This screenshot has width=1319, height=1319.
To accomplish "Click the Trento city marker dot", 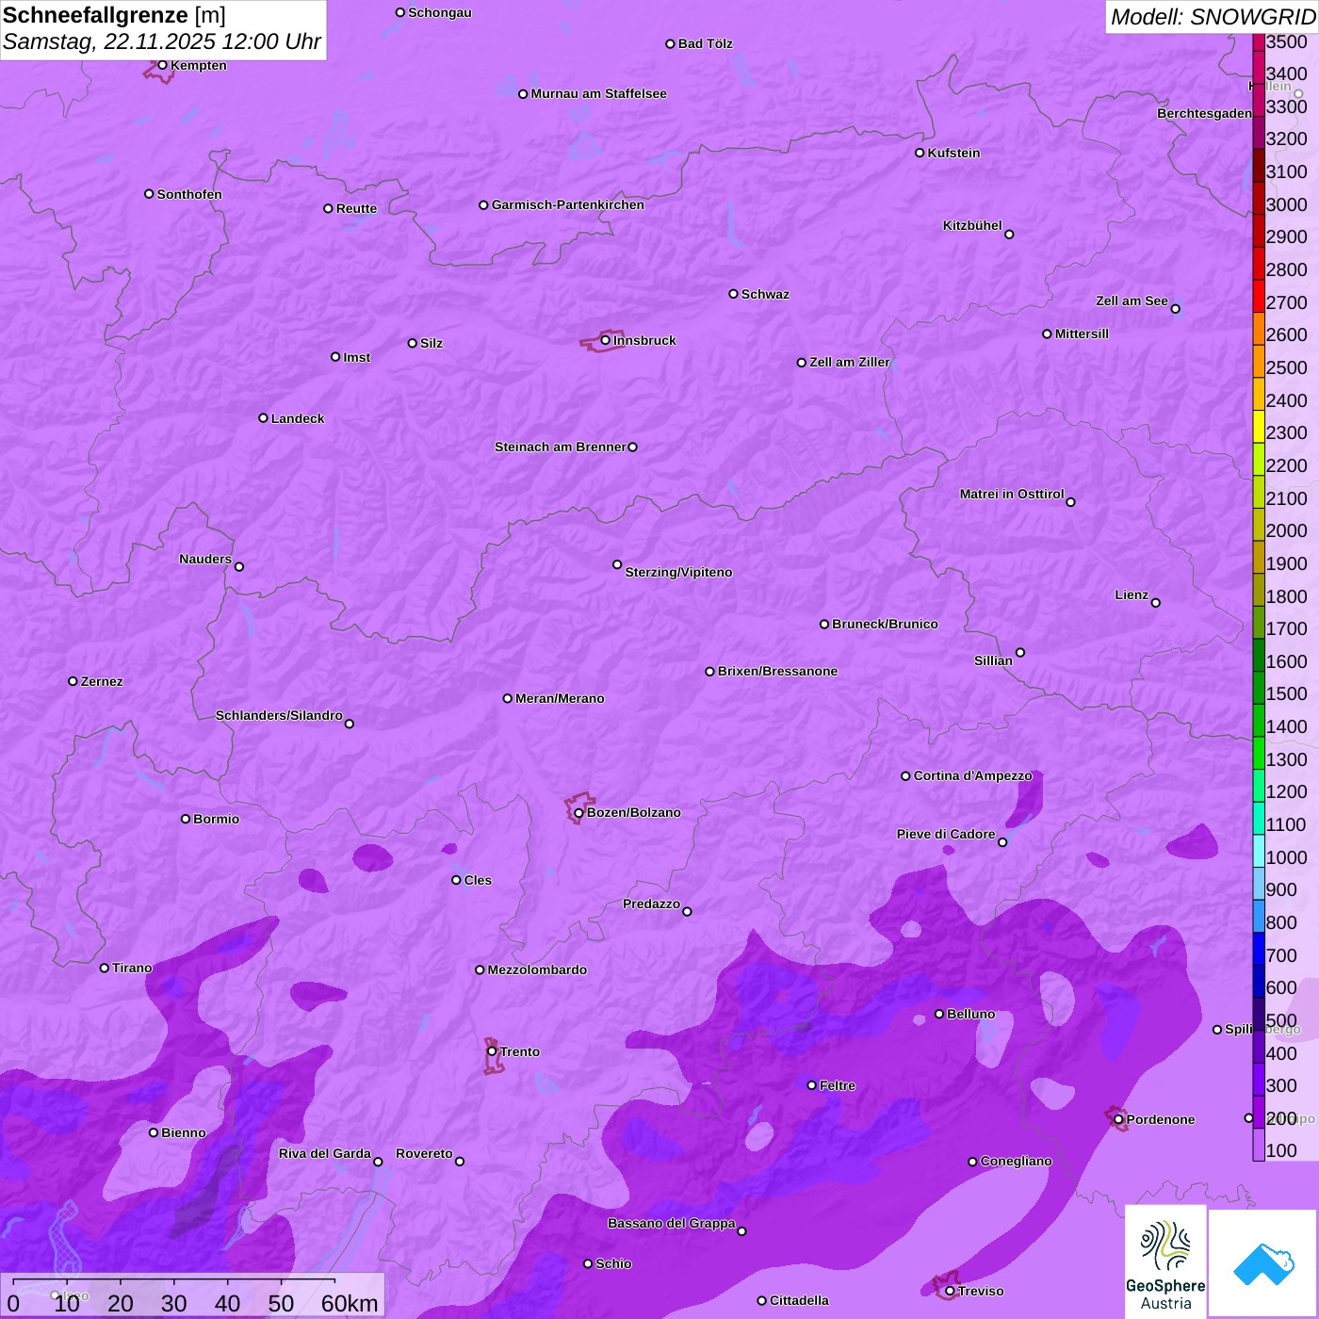I will tap(492, 1051).
